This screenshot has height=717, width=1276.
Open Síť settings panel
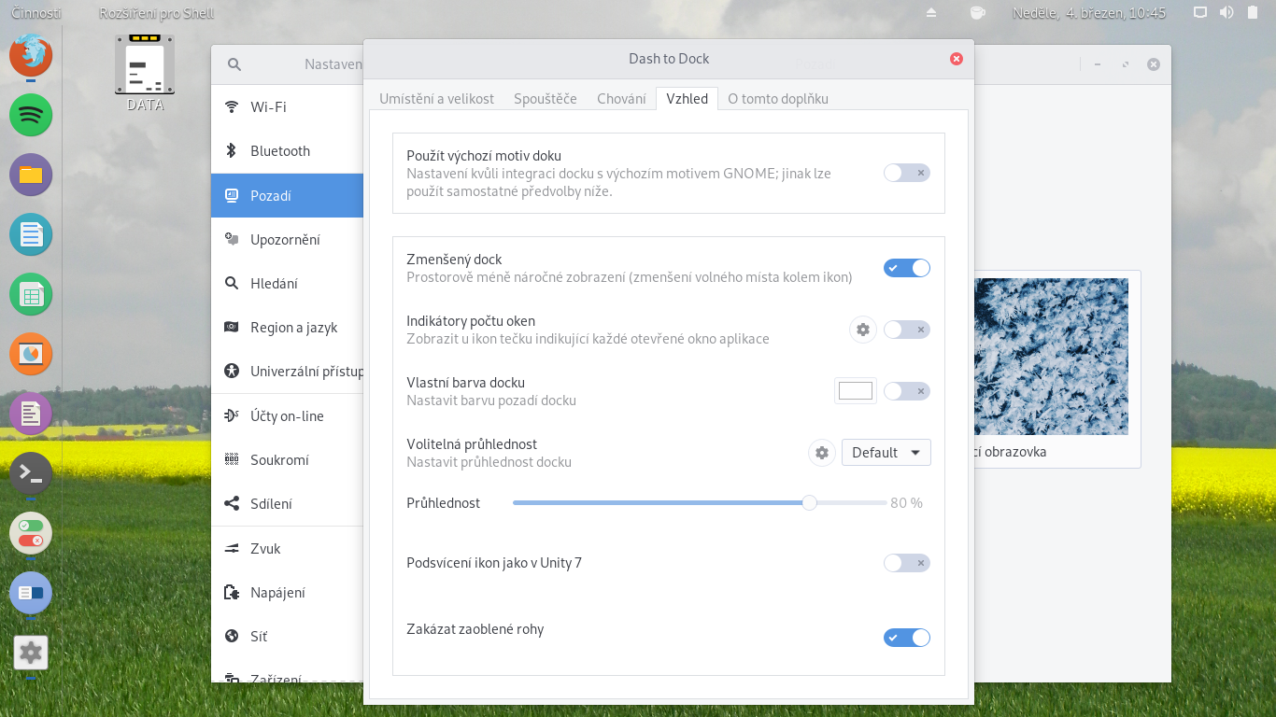[x=288, y=637]
